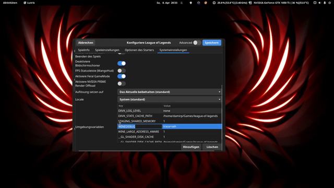The height and width of the screenshot is (188, 334).
Task: Click the value 1 of __GL_SHADER_DISK_CACHE
Action: pyautogui.click(x=192, y=137)
